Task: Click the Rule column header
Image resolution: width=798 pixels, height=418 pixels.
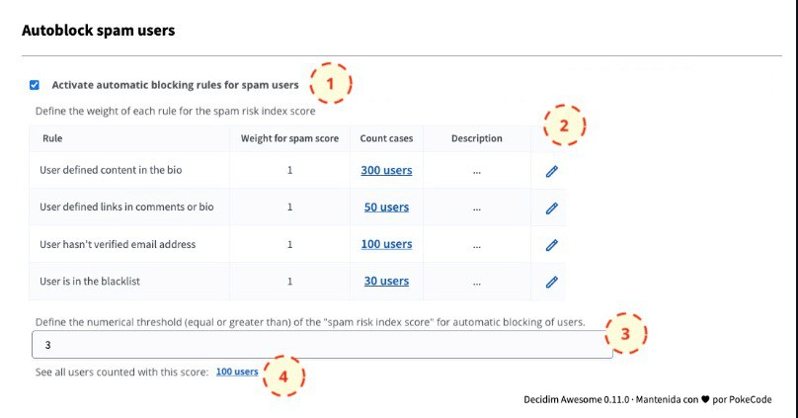Action: [52, 138]
